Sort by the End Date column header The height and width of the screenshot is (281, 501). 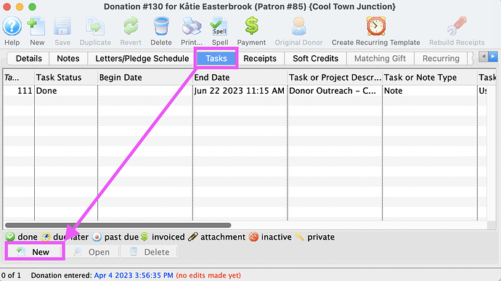pos(240,78)
